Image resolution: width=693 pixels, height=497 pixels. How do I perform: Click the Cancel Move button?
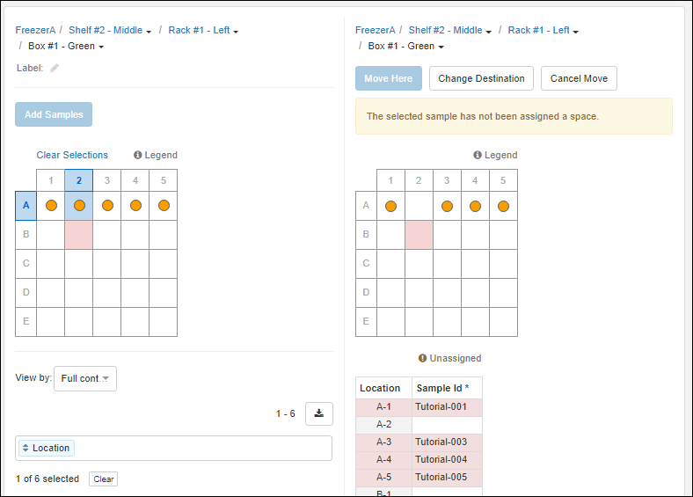pyautogui.click(x=579, y=78)
